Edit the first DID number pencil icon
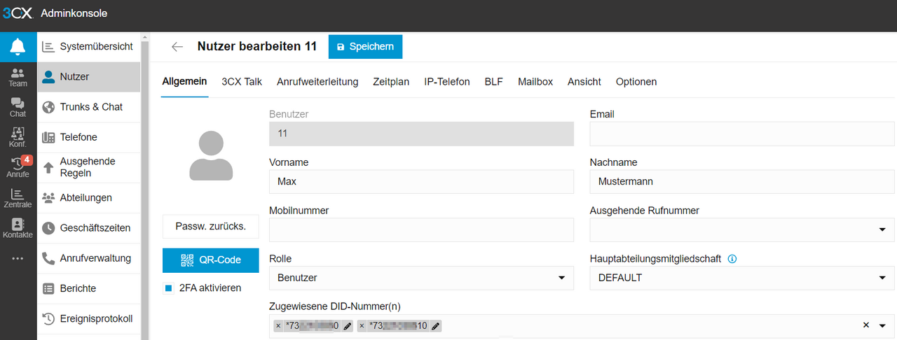 click(348, 326)
